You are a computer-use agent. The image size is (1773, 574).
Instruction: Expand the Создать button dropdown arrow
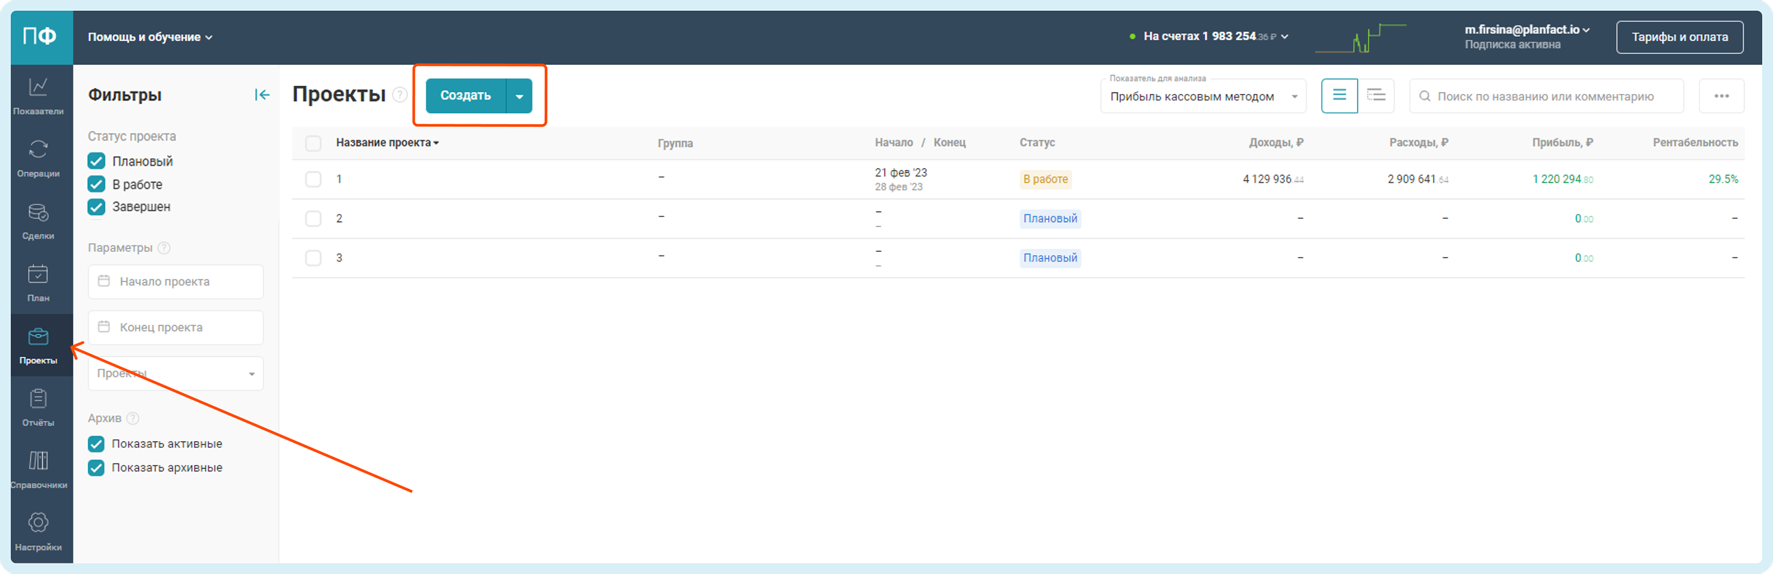coord(520,95)
